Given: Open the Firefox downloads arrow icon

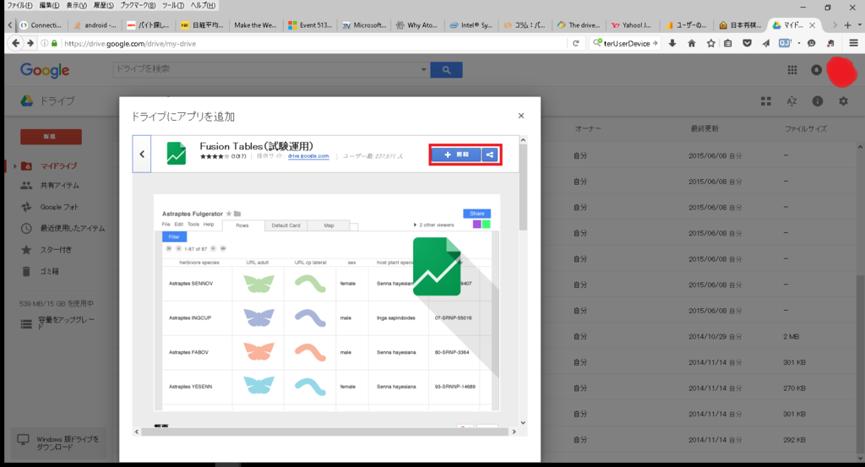Looking at the screenshot, I should tap(672, 43).
